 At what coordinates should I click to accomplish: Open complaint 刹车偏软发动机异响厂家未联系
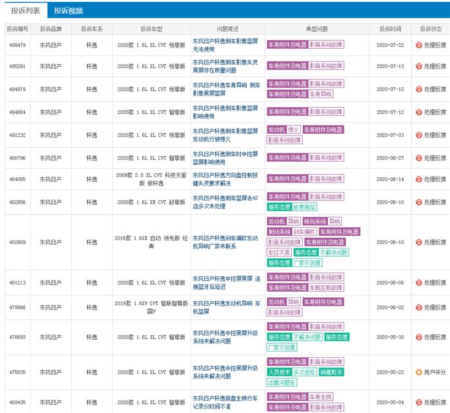pyautogui.click(x=225, y=242)
